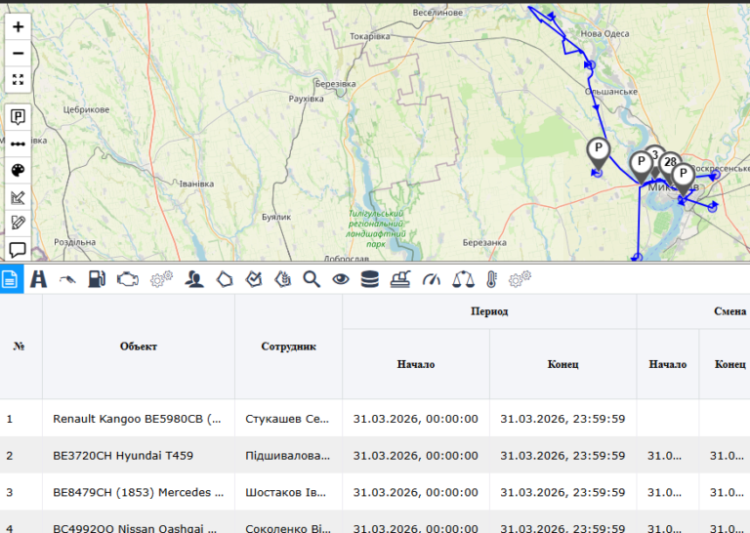
Task: Open the summary report tab
Action: tap(10, 280)
